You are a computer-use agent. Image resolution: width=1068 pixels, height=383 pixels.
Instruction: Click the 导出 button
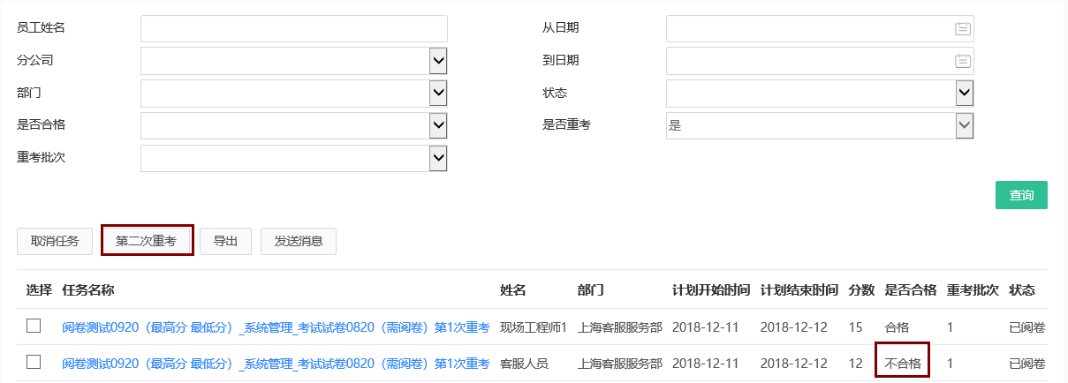tap(225, 241)
